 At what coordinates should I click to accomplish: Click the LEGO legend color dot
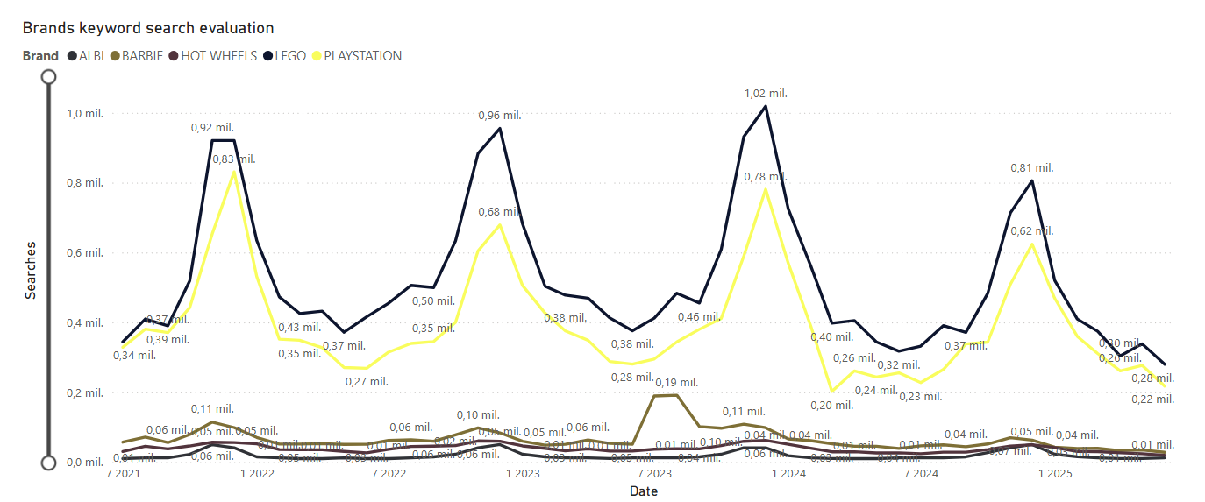[267, 56]
